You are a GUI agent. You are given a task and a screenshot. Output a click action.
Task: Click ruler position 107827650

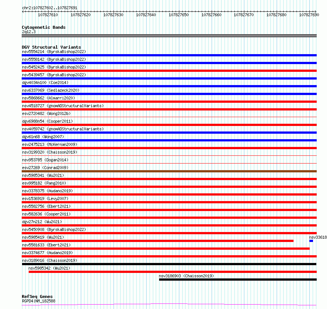pos(179,15)
